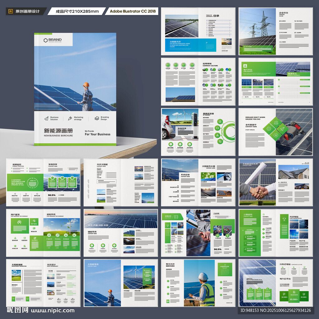
Task: Click the layers icon beside Branding Design
Action: pos(97,118)
